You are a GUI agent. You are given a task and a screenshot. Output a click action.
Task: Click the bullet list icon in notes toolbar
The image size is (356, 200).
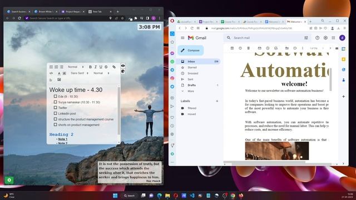coord(62,67)
